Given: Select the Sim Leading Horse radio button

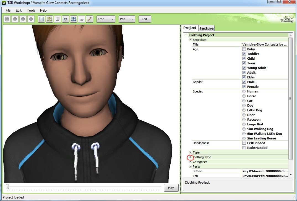Looking at the screenshot, I should (x=244, y=138).
